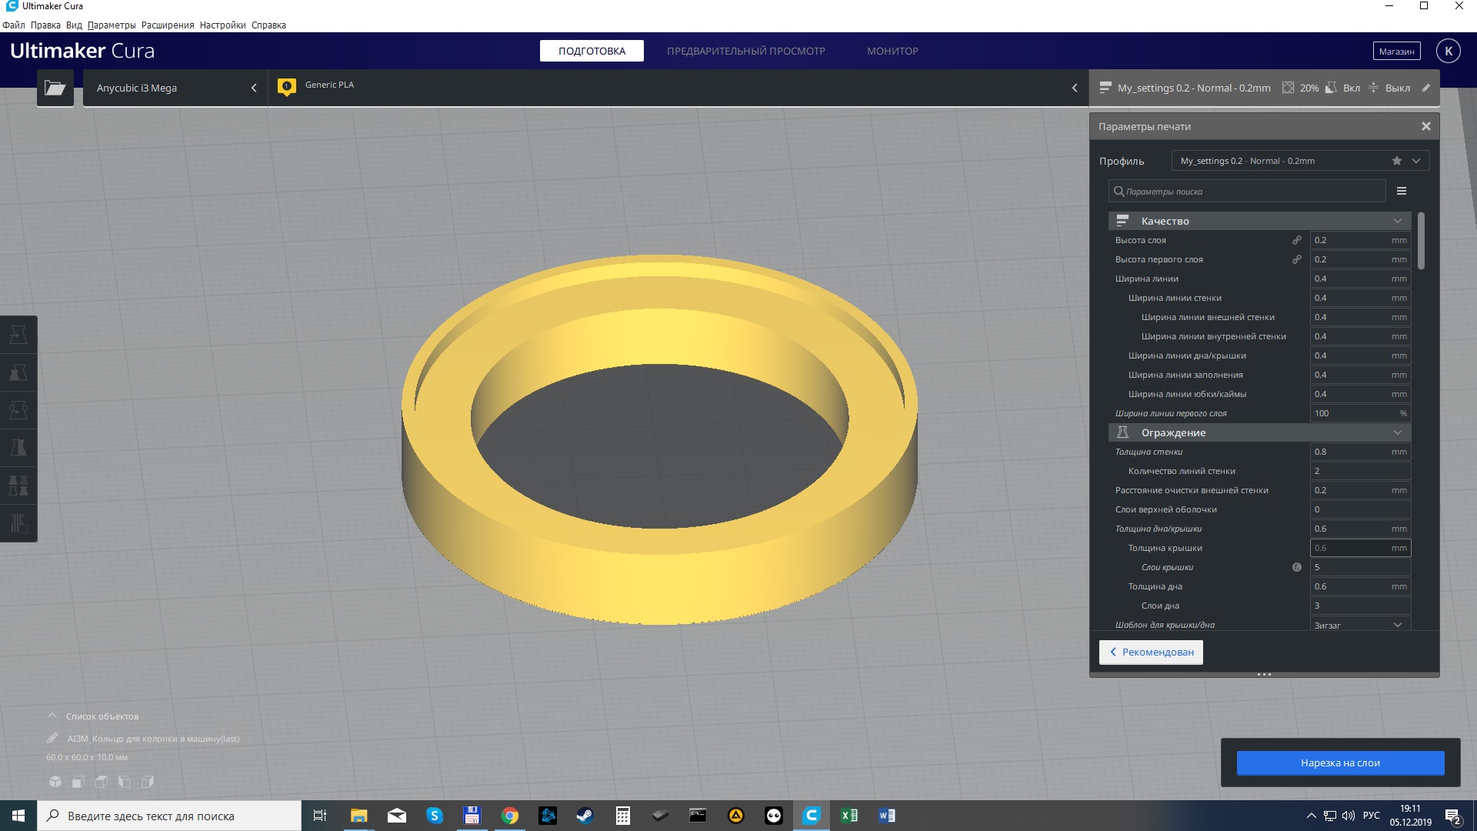This screenshot has height=831, width=1477.
Task: Click the Высота слоя value field
Action: 1360,240
